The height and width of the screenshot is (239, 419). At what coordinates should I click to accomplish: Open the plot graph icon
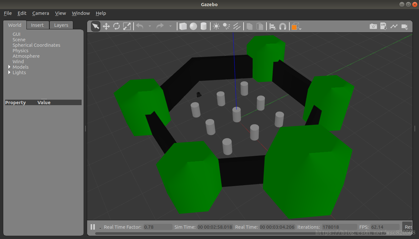point(394,26)
